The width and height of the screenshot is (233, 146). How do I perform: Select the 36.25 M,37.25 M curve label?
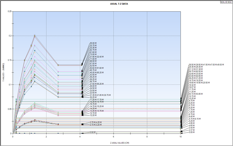(x=196, y=78)
